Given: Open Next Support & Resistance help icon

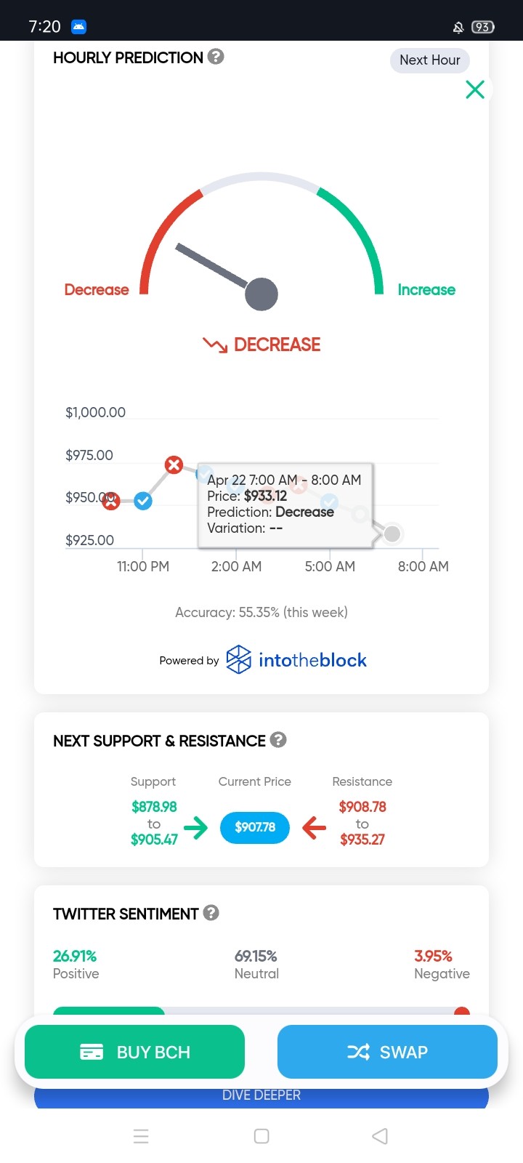Looking at the screenshot, I should (278, 740).
